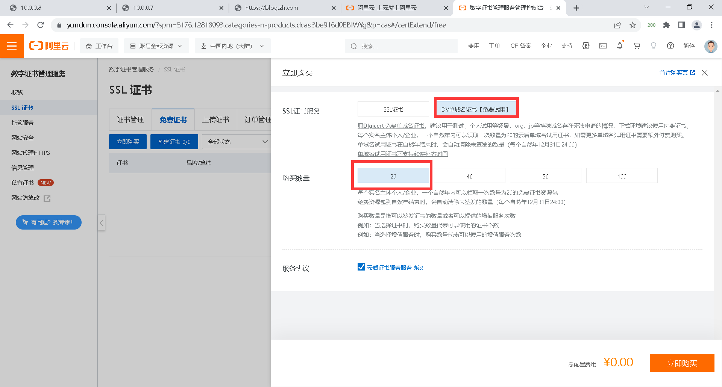Open 工单 in the top navigation

click(x=494, y=46)
